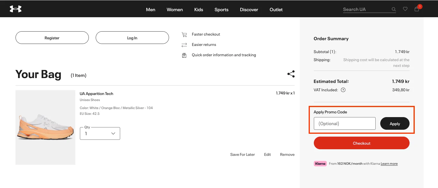Screen dimensions: 438x188
Task: Apply the promo code
Action: click(395, 123)
